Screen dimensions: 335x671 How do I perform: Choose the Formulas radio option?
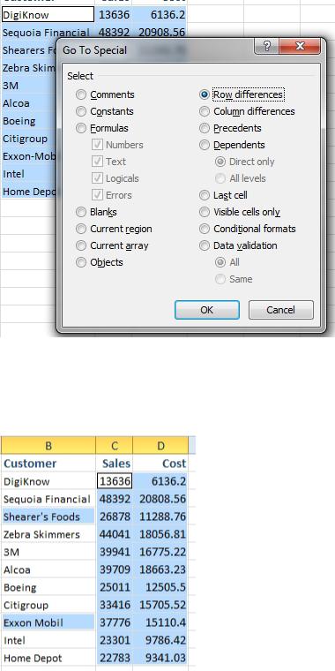pos(102,128)
